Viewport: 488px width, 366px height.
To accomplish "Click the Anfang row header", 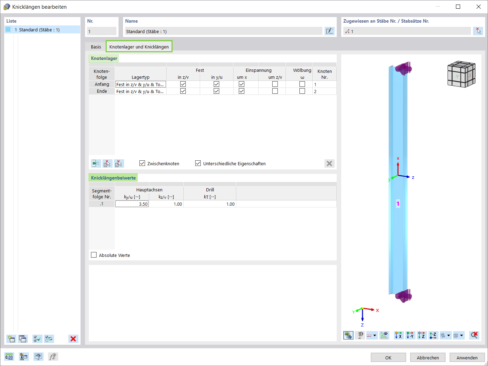I will (102, 84).
